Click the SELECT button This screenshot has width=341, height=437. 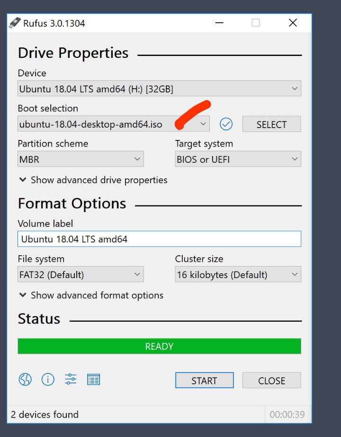tap(271, 124)
